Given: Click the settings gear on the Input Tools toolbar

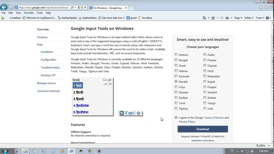Looking at the screenshot, I should (138, 113).
